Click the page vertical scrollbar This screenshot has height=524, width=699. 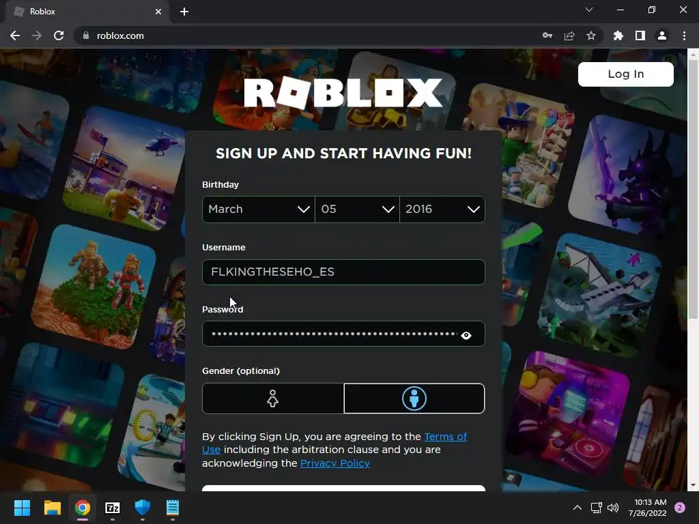693,189
